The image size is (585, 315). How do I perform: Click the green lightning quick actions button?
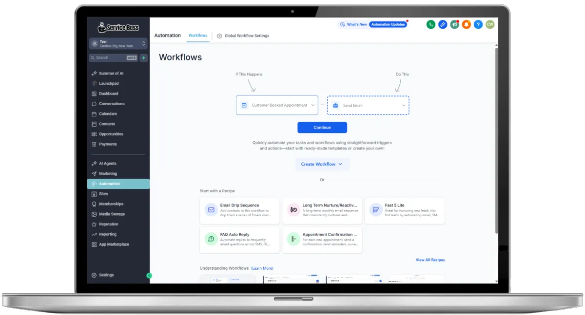[143, 58]
